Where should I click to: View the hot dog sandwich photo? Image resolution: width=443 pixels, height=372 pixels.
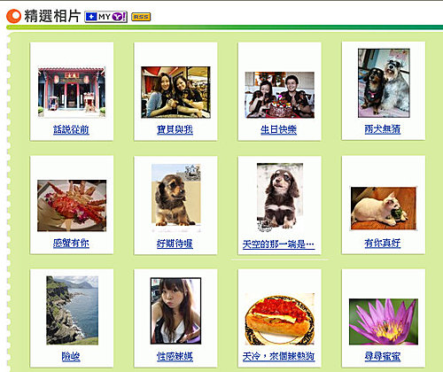click(280, 319)
